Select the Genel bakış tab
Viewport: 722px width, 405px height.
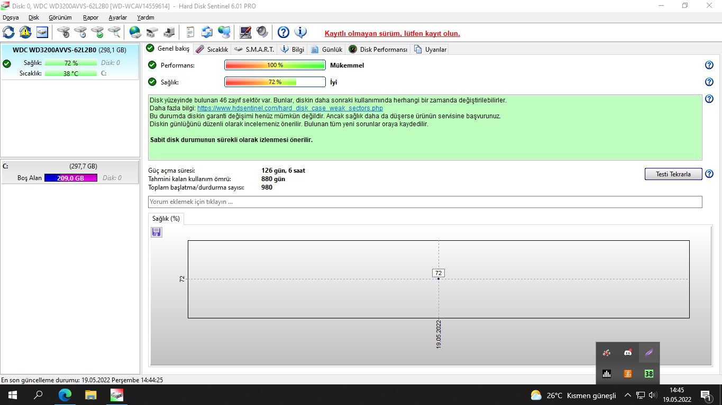168,49
